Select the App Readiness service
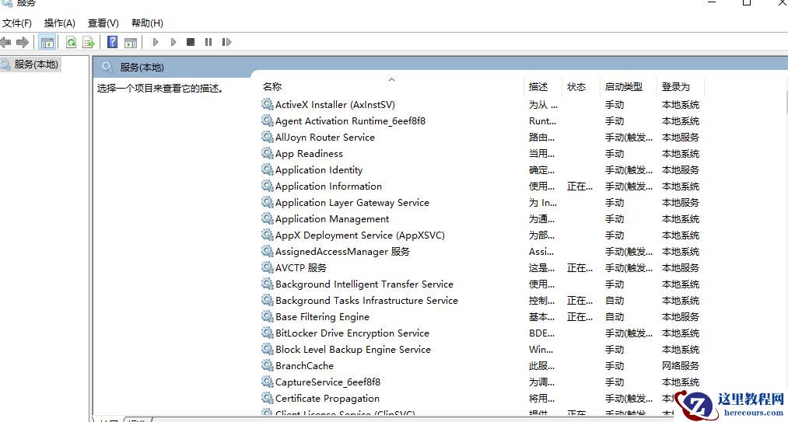This screenshot has height=422, width=788. click(309, 154)
